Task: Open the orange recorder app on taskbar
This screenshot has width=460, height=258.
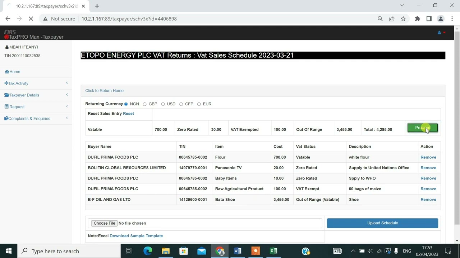Action: (x=256, y=251)
